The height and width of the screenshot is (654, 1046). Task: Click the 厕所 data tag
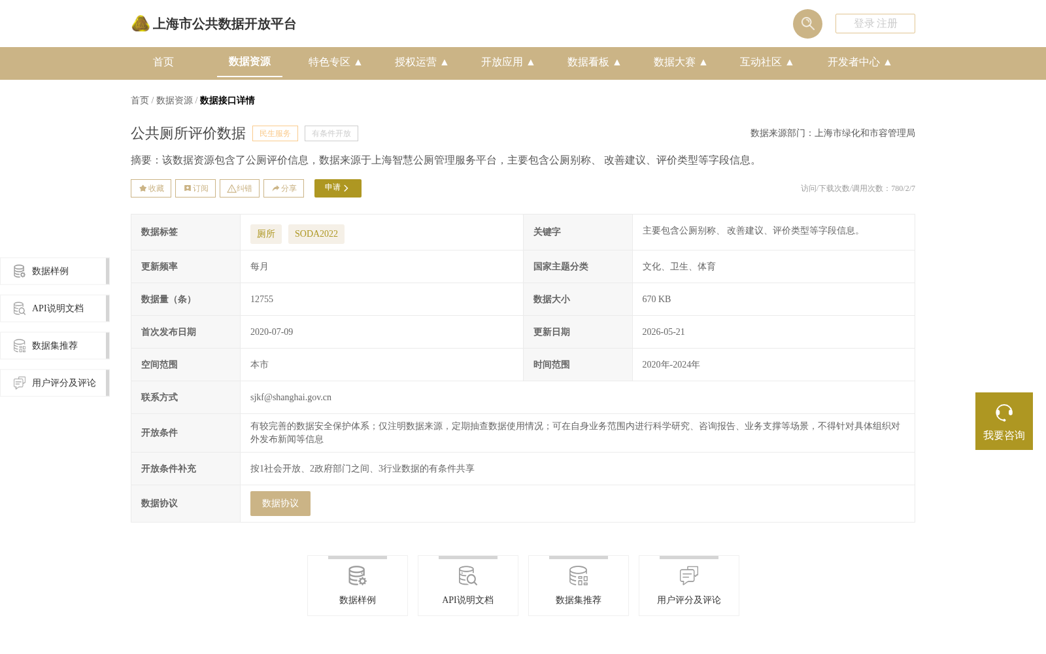point(266,234)
